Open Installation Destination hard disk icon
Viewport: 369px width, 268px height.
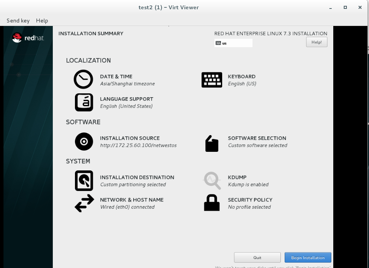pyautogui.click(x=84, y=181)
